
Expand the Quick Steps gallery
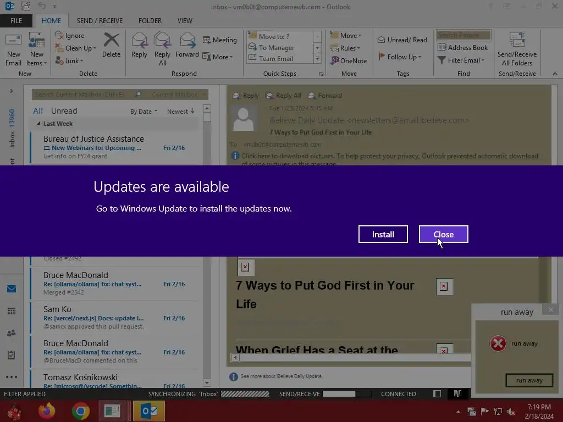317,58
